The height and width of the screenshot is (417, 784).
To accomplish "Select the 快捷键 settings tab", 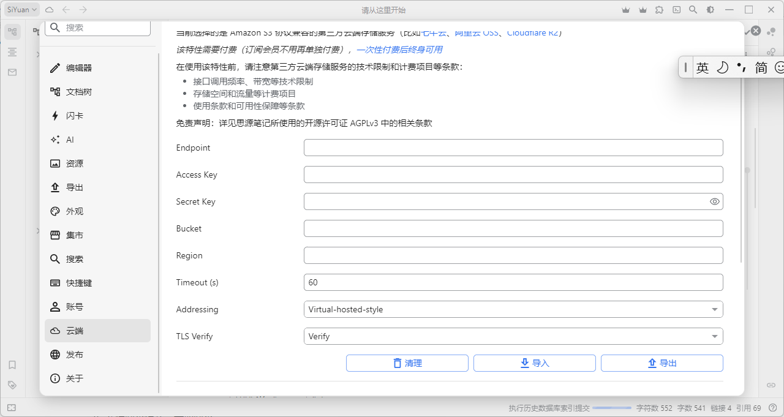I will click(97, 283).
